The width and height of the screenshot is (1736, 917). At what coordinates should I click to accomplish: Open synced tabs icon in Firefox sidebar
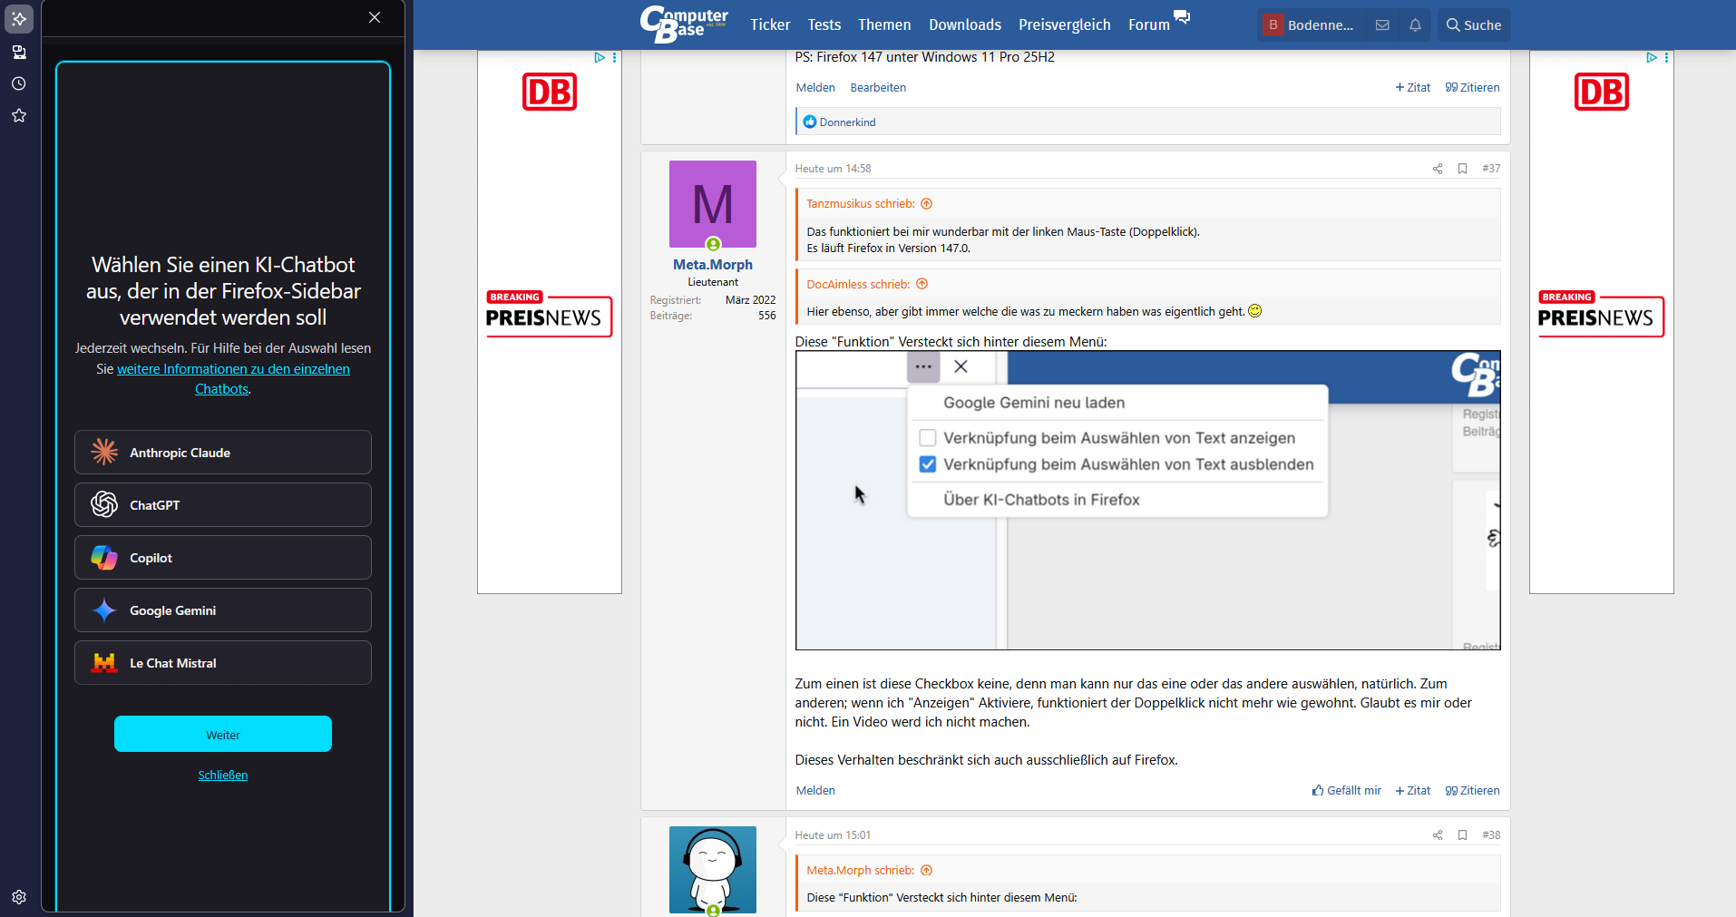[x=19, y=52]
